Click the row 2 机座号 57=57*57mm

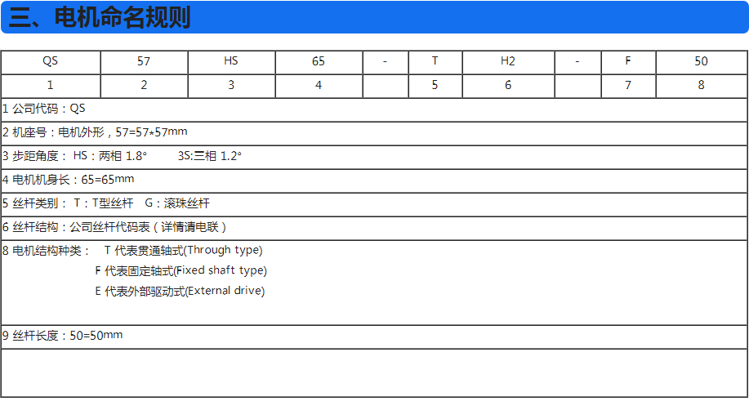[374, 133]
